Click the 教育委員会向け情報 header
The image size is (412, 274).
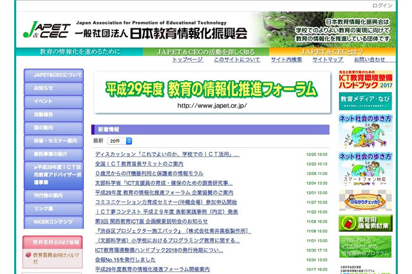point(53,242)
